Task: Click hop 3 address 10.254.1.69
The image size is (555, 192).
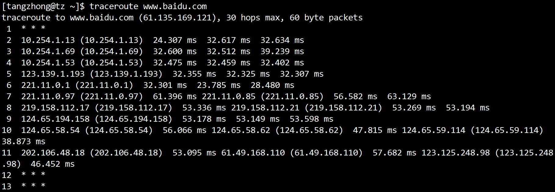Action: (x=48, y=51)
